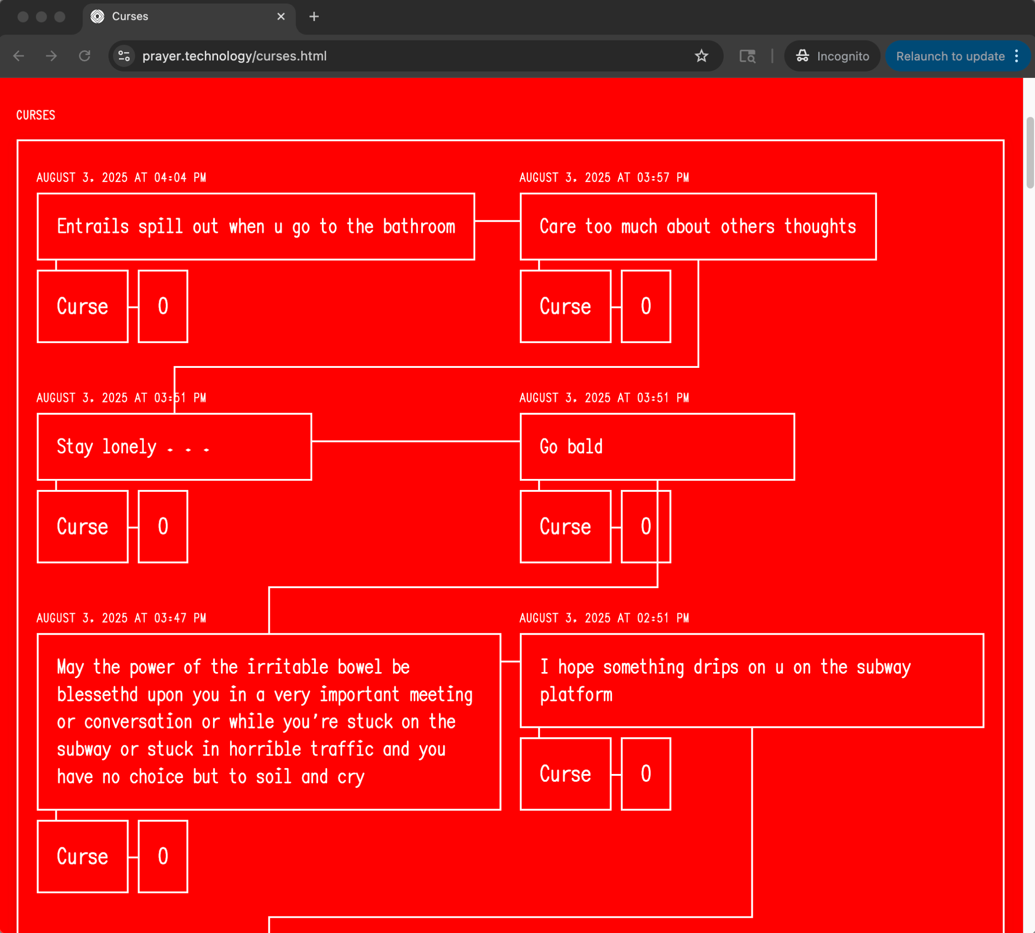This screenshot has width=1035, height=933.
Task: Open Chrome three-dot menu
Action: pos(1017,56)
